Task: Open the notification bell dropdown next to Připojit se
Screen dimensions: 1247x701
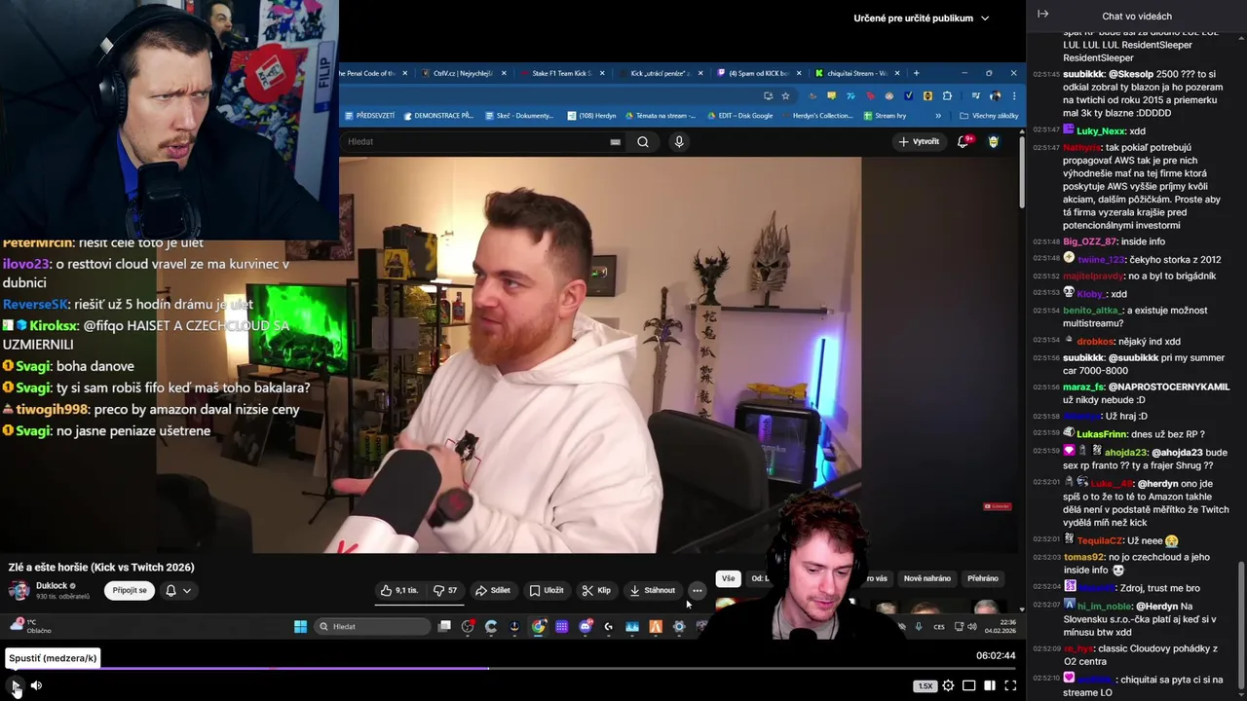Action: [178, 590]
